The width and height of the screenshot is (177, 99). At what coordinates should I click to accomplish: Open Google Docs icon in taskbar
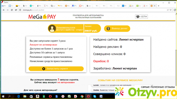[x=57, y=96]
